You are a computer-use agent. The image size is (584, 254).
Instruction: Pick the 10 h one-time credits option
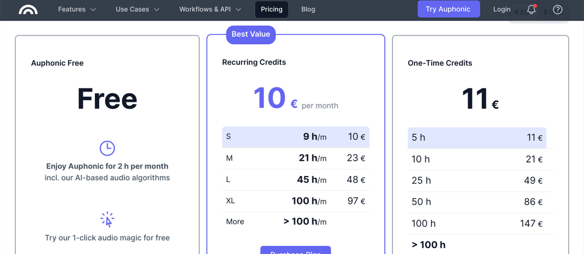pyautogui.click(x=477, y=159)
